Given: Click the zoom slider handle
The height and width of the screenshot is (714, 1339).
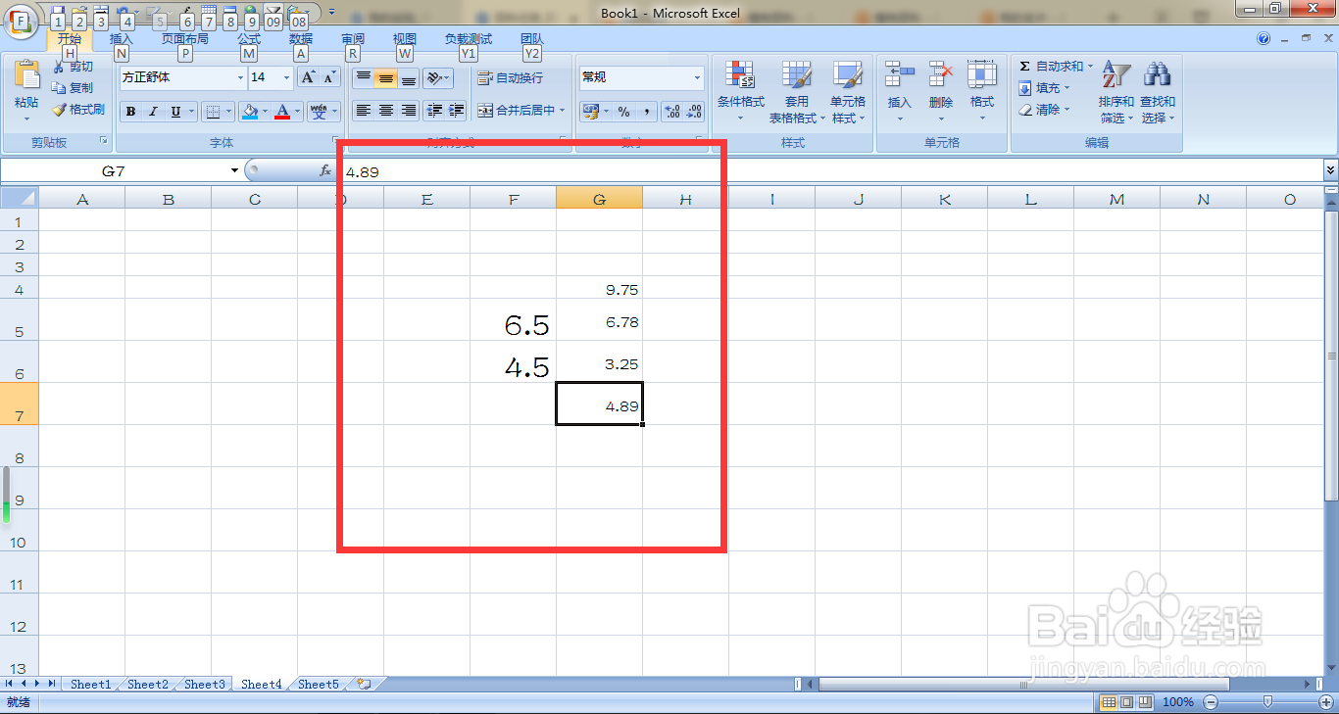Looking at the screenshot, I should click(x=1267, y=702).
